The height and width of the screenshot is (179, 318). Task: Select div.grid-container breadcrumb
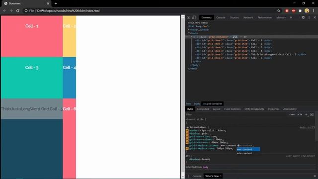212,104
